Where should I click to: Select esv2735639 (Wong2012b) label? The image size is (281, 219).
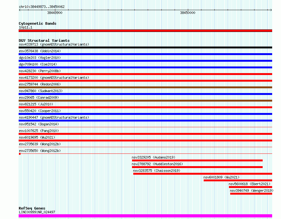[x=40, y=144]
